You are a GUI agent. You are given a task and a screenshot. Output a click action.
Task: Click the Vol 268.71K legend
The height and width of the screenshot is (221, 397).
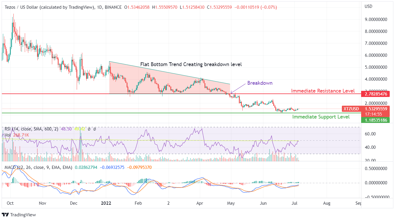point(17,135)
